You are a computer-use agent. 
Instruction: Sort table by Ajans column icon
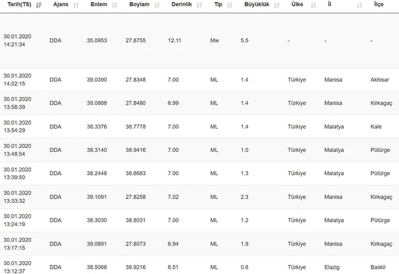coord(76,5)
